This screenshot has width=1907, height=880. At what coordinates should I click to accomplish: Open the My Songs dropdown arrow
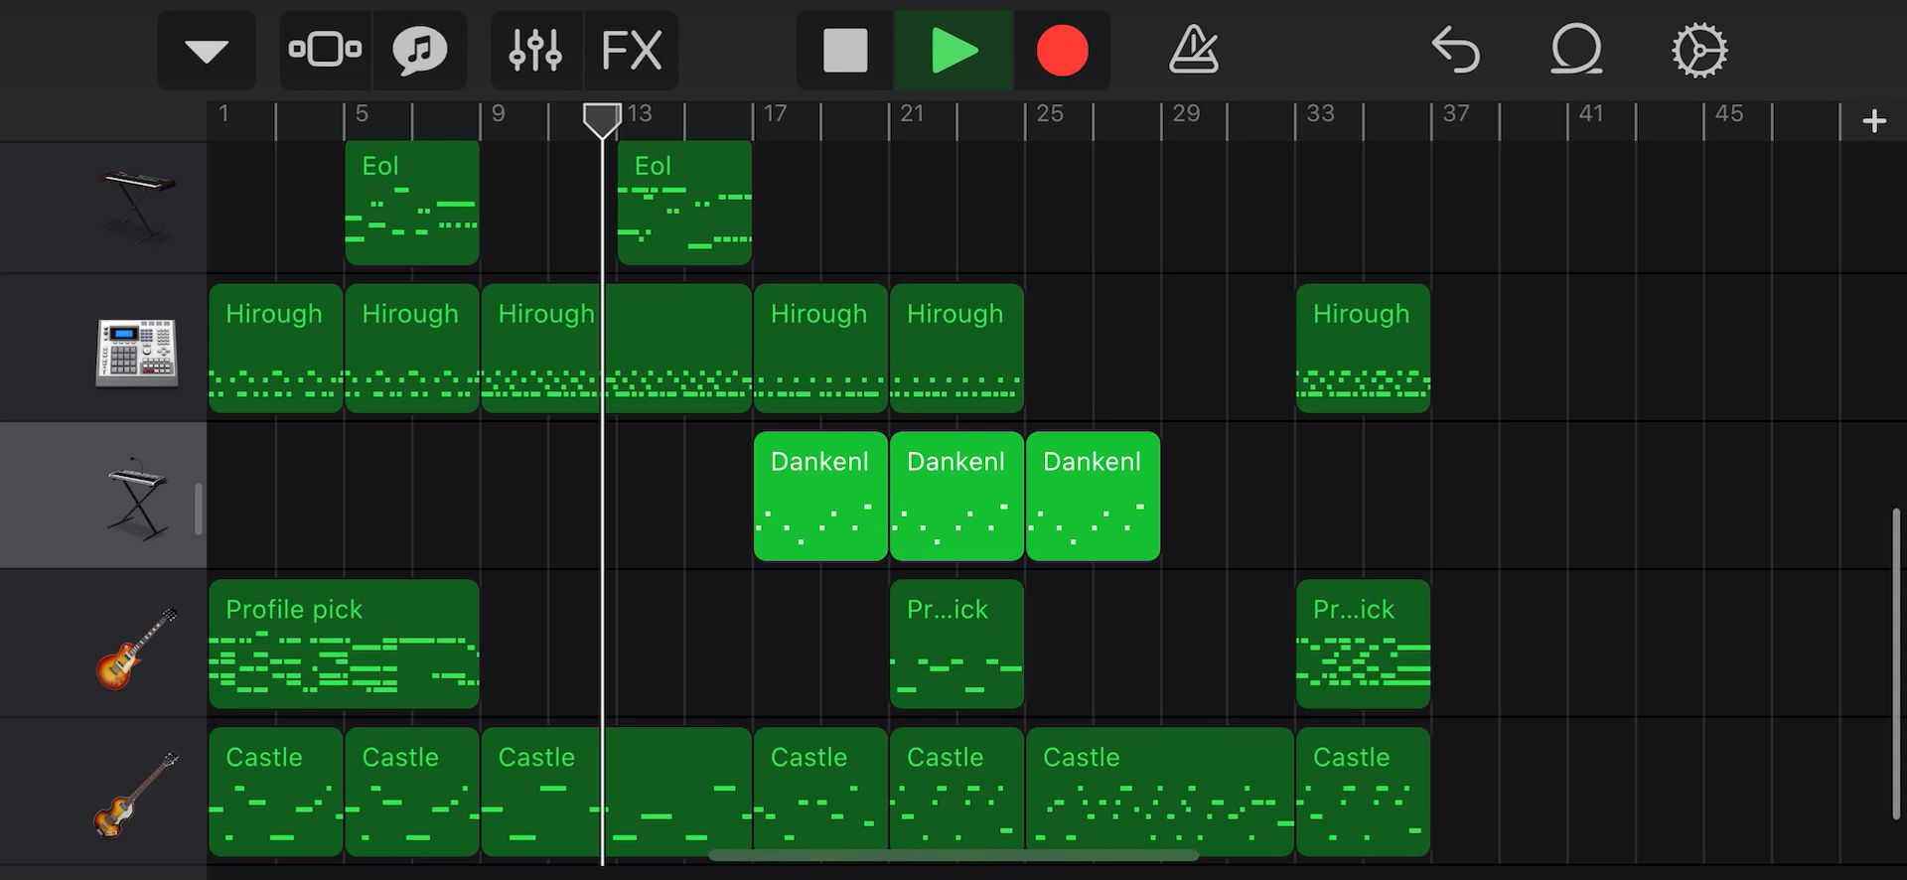coord(207,51)
